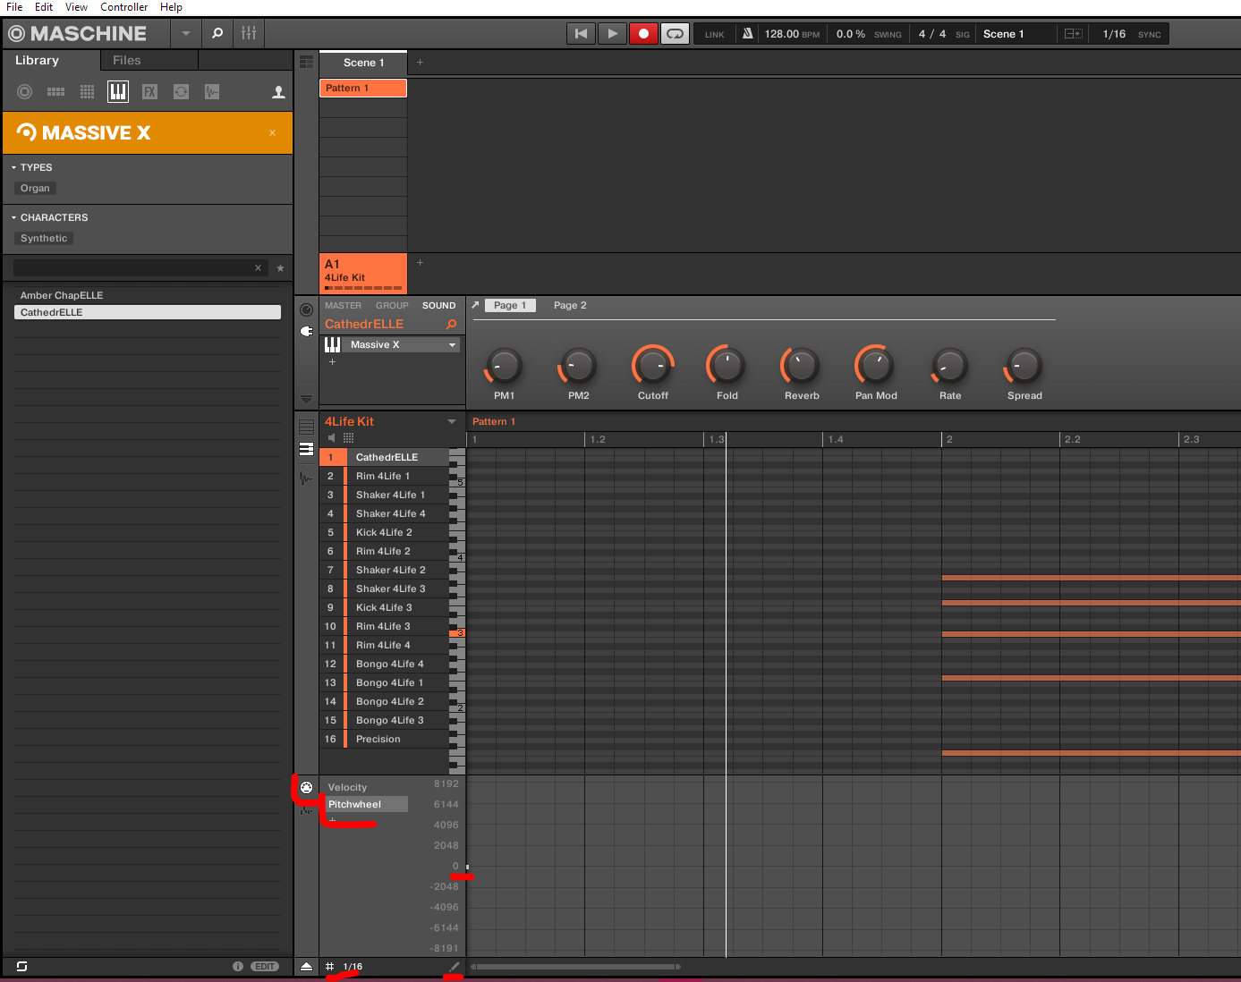Screen dimensions: 1241x982
Task: Restart playback with the rewind button
Action: pyautogui.click(x=581, y=34)
